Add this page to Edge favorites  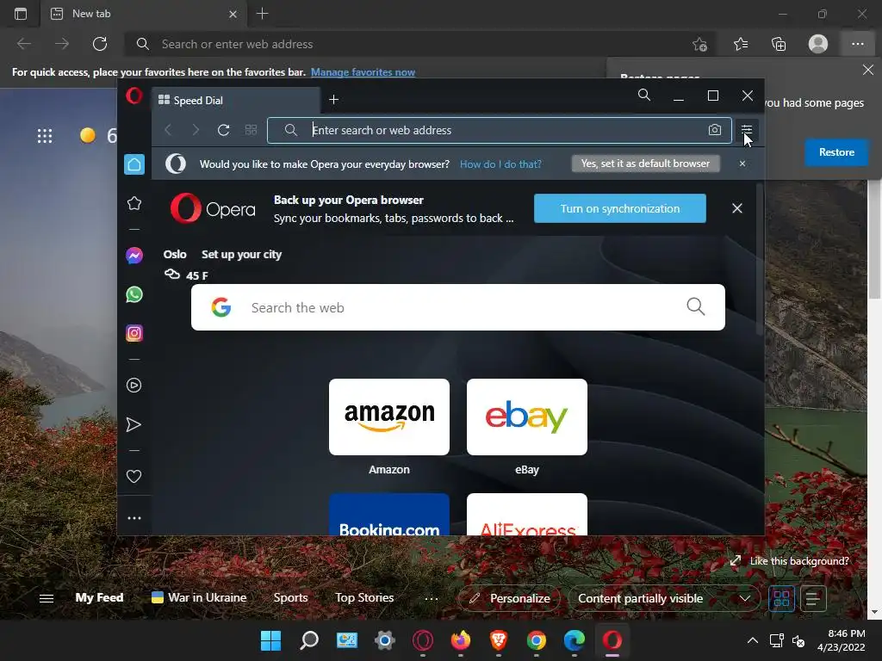[x=699, y=44]
